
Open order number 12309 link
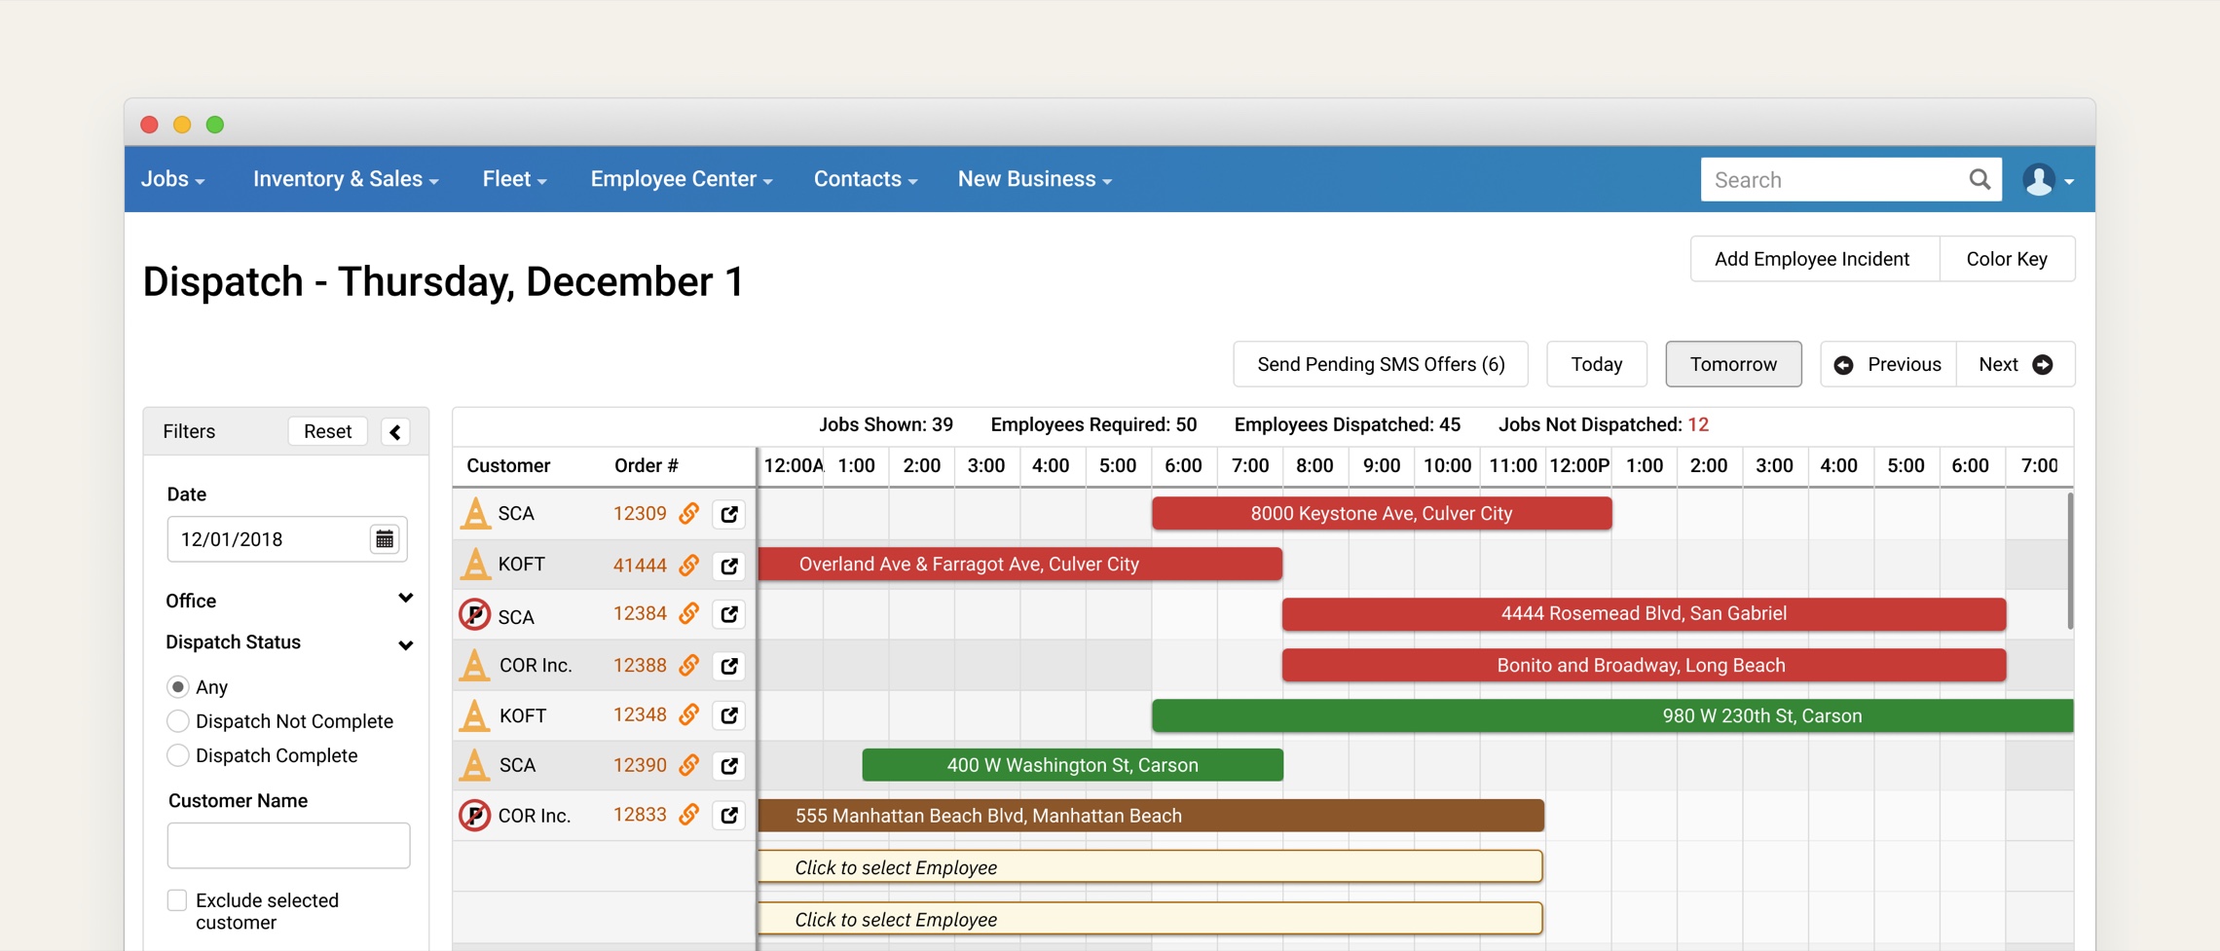pos(640,513)
